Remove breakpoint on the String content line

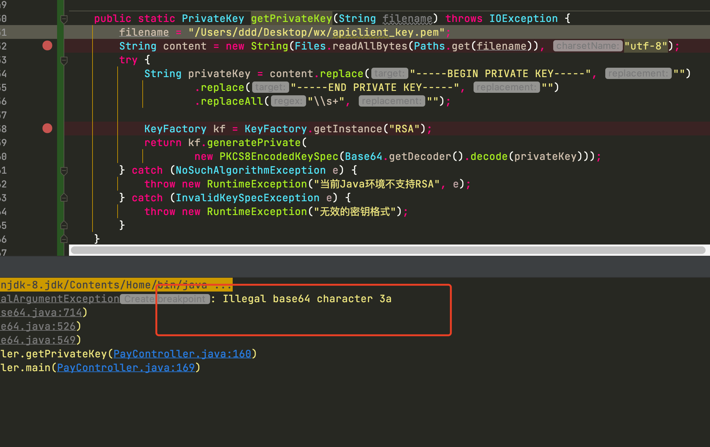[x=47, y=46]
